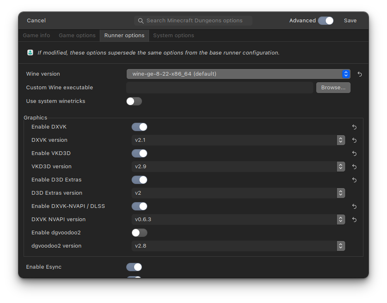Save the runner configuration

(350, 21)
